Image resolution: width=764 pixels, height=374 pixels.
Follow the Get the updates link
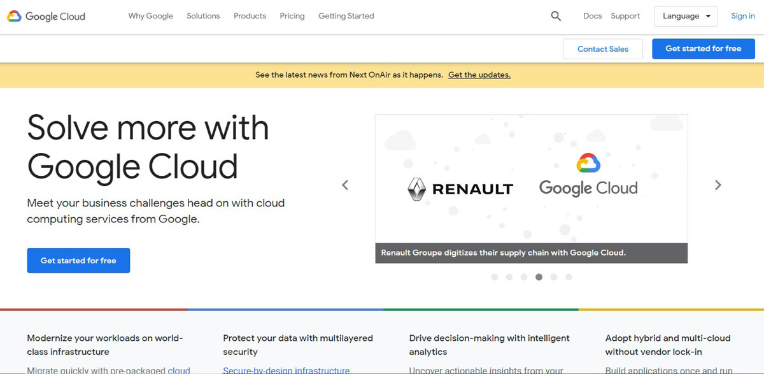coord(479,75)
